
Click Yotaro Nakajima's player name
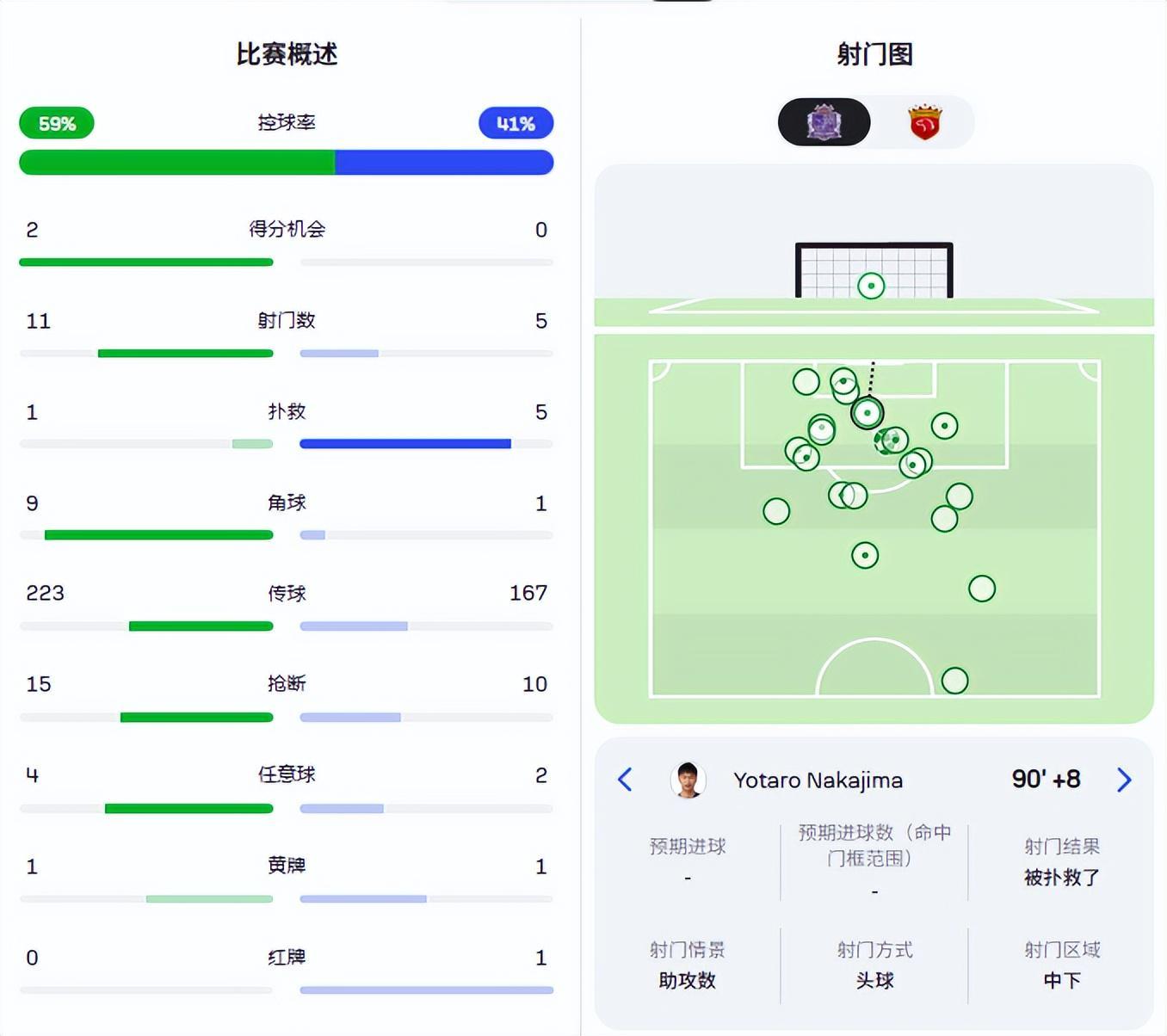[x=818, y=780]
